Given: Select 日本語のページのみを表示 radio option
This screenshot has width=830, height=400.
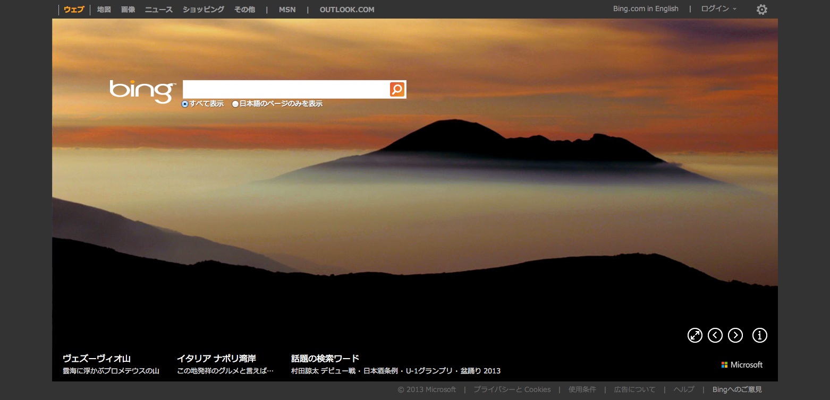Looking at the screenshot, I should (x=235, y=104).
